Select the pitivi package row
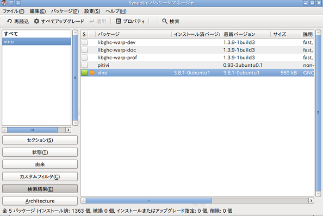This screenshot has width=323, height=216. pyautogui.click(x=197, y=65)
